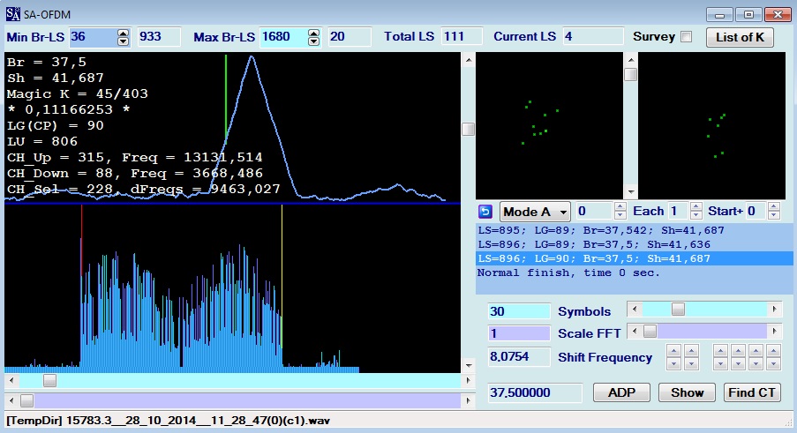Maximize the SA-OFDM window

coord(748,15)
